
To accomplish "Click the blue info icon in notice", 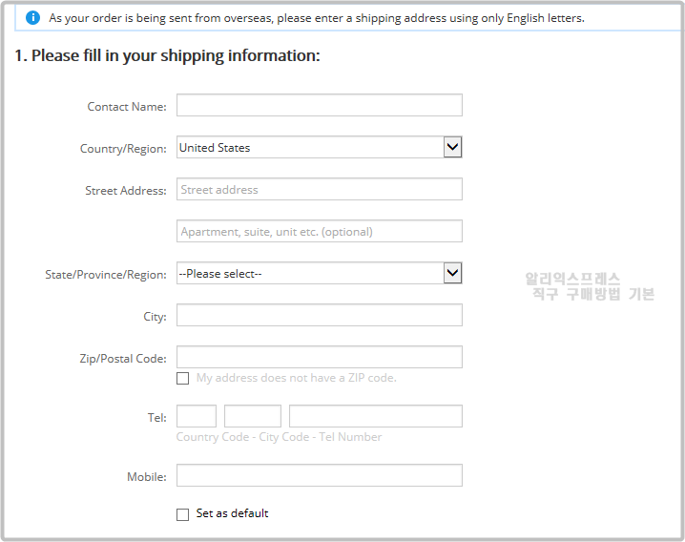I will click(x=32, y=17).
